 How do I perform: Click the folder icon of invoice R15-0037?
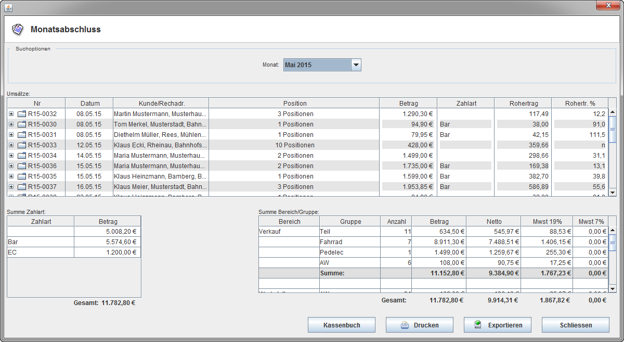click(x=22, y=187)
